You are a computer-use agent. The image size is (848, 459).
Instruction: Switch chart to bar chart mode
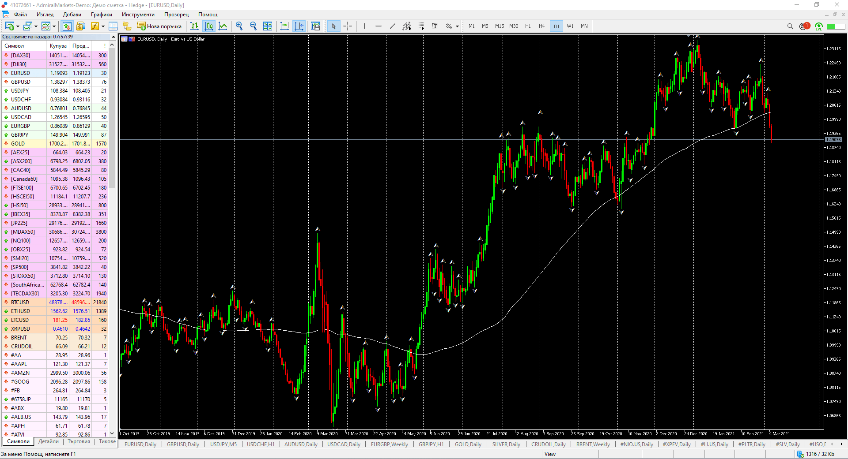194,26
